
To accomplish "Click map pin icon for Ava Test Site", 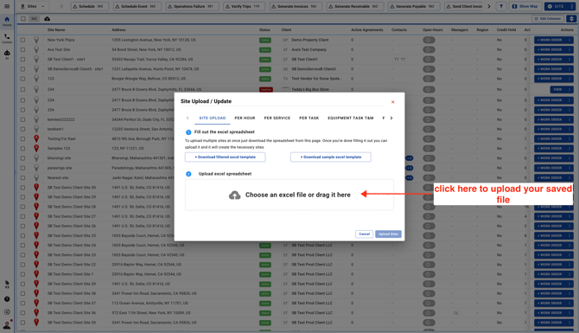I will [36, 49].
